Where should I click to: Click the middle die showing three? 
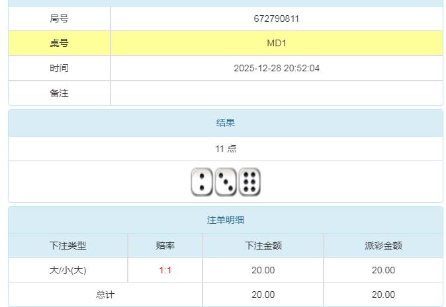coord(226,182)
